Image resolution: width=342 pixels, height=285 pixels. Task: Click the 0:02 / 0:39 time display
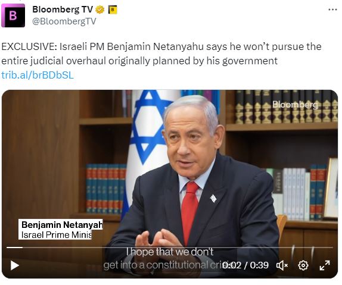point(245,265)
